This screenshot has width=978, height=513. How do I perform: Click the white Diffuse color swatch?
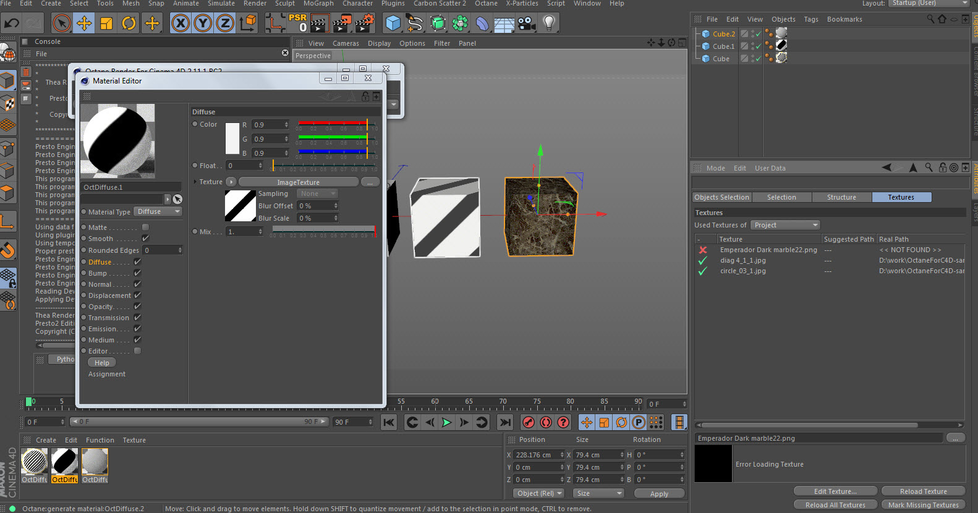coord(232,138)
